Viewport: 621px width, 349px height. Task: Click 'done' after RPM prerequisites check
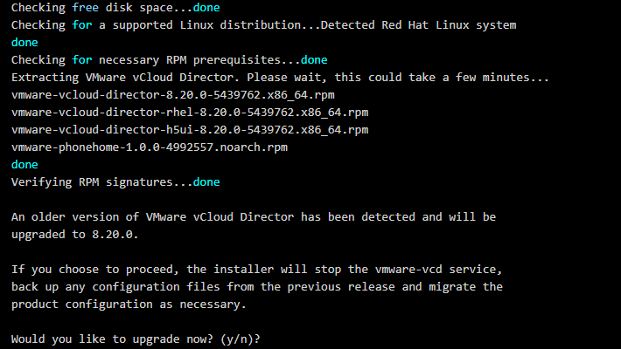(x=314, y=59)
